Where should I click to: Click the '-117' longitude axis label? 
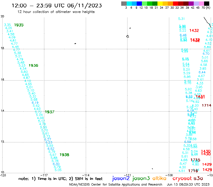coord(44,175)
